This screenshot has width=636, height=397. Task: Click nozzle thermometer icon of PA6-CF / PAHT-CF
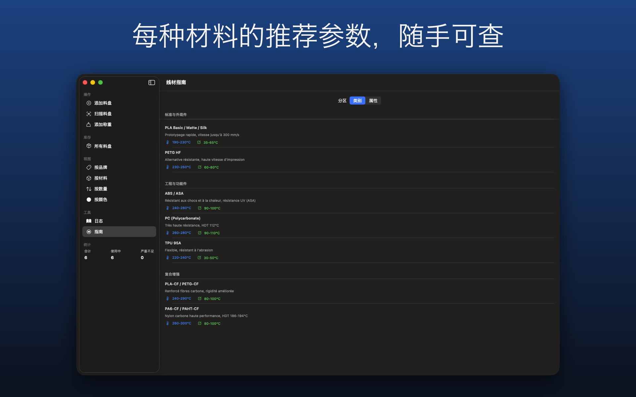coord(168,323)
